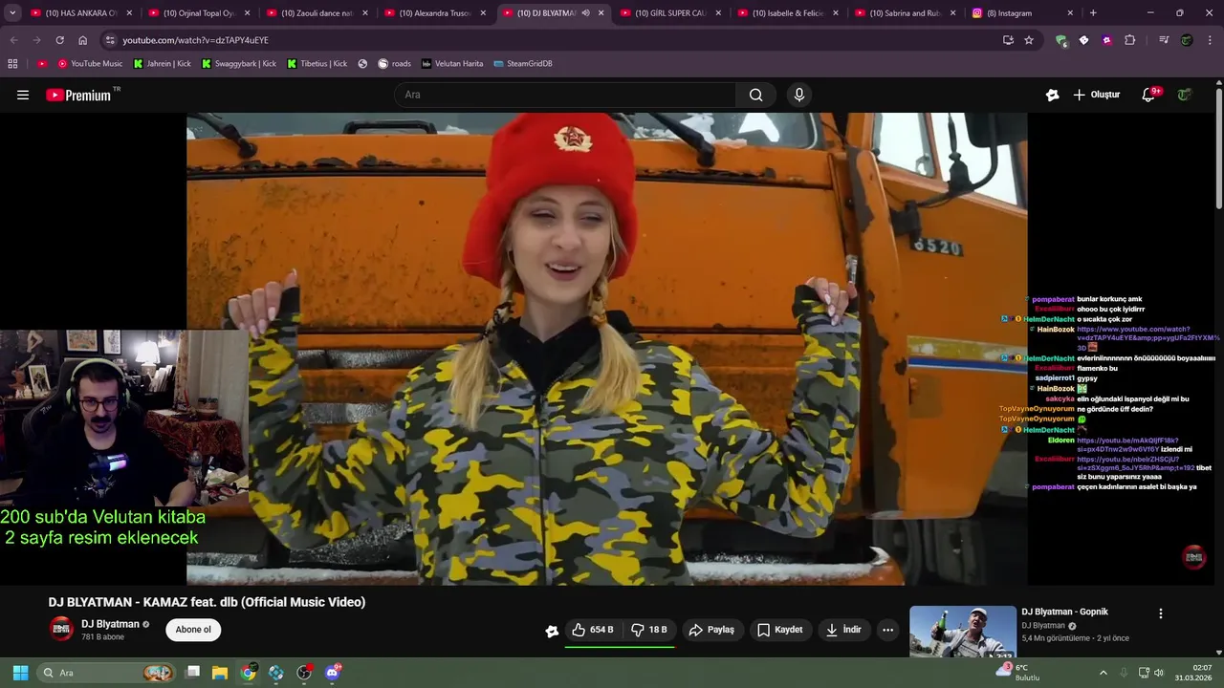The width and height of the screenshot is (1224, 688).
Task: Mute the playing DJ BLYATMAN tab speaker icon
Action: pyautogui.click(x=585, y=13)
